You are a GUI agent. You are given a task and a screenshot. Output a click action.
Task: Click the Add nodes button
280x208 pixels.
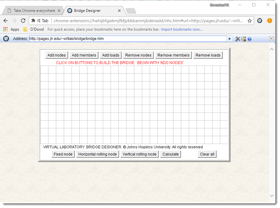(57, 55)
